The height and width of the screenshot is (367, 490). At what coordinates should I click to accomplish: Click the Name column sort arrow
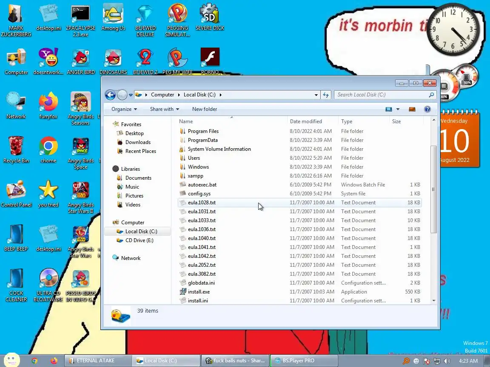coord(232,117)
